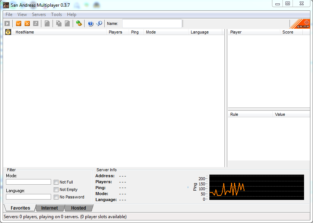Click the orange ping history graph
313x223 pixels.
point(256,187)
